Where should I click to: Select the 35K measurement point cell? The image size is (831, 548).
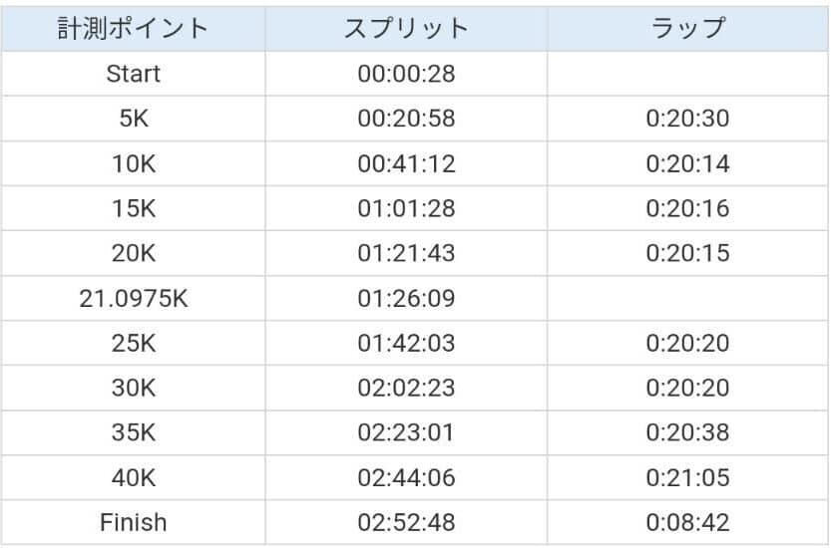[x=134, y=432]
